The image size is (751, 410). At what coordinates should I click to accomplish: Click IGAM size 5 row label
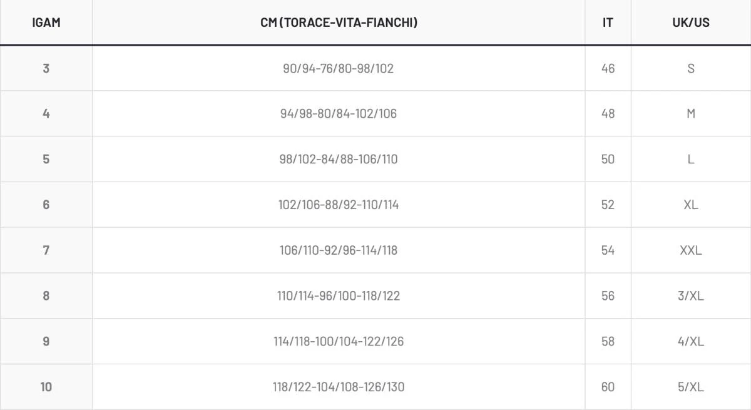[x=46, y=159]
